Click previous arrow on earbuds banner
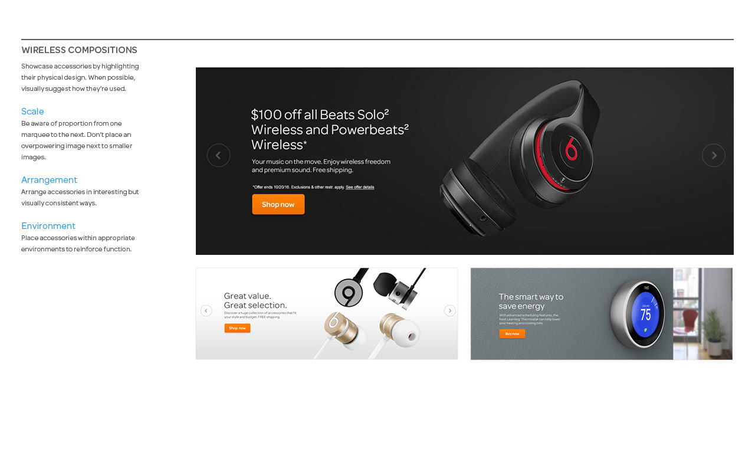The width and height of the screenshot is (755, 472). [x=206, y=310]
